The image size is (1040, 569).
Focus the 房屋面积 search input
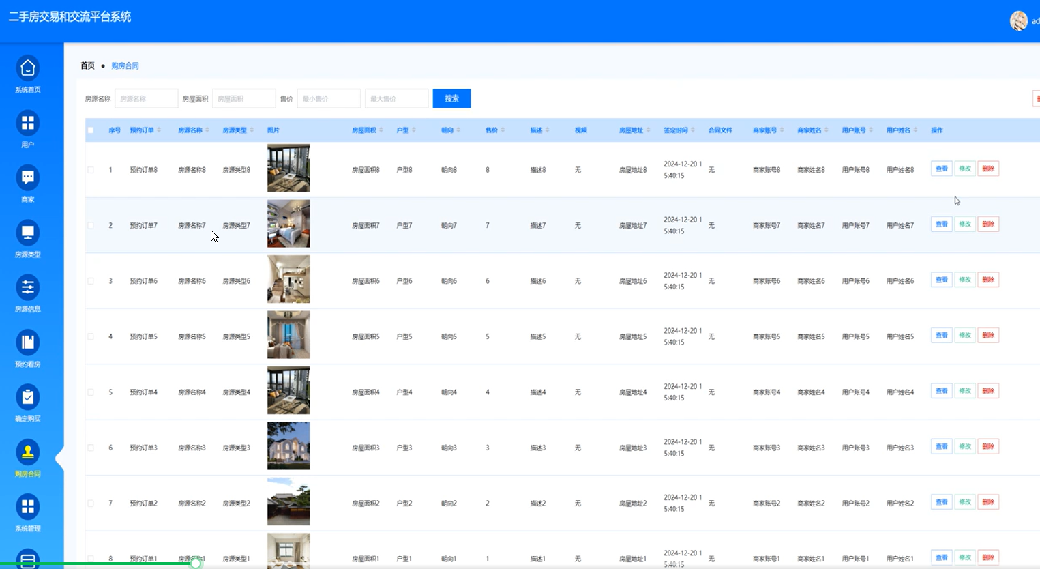tap(244, 98)
